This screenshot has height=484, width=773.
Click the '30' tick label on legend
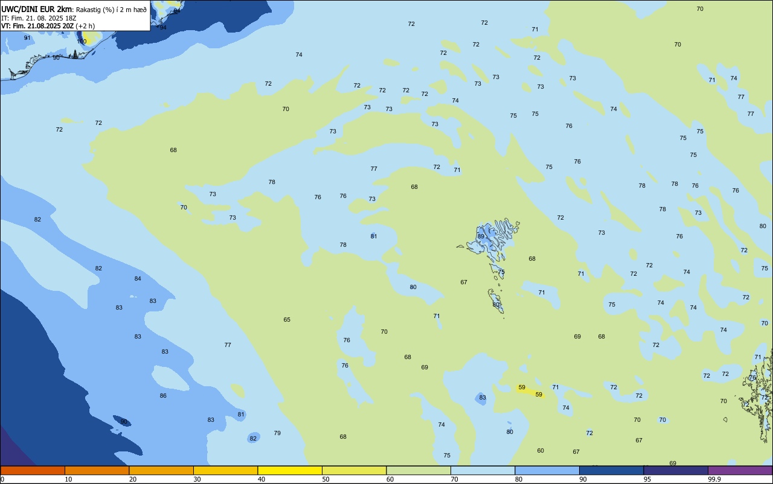coord(197,479)
